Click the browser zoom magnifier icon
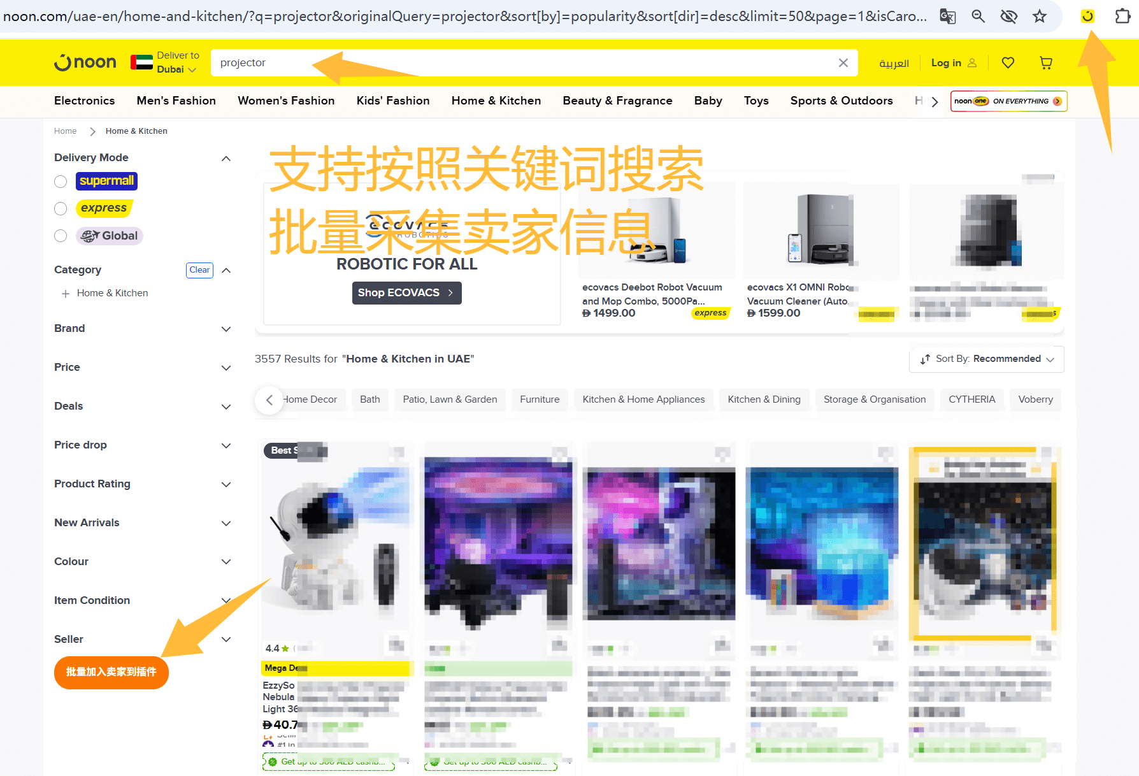The image size is (1139, 776). tap(978, 16)
